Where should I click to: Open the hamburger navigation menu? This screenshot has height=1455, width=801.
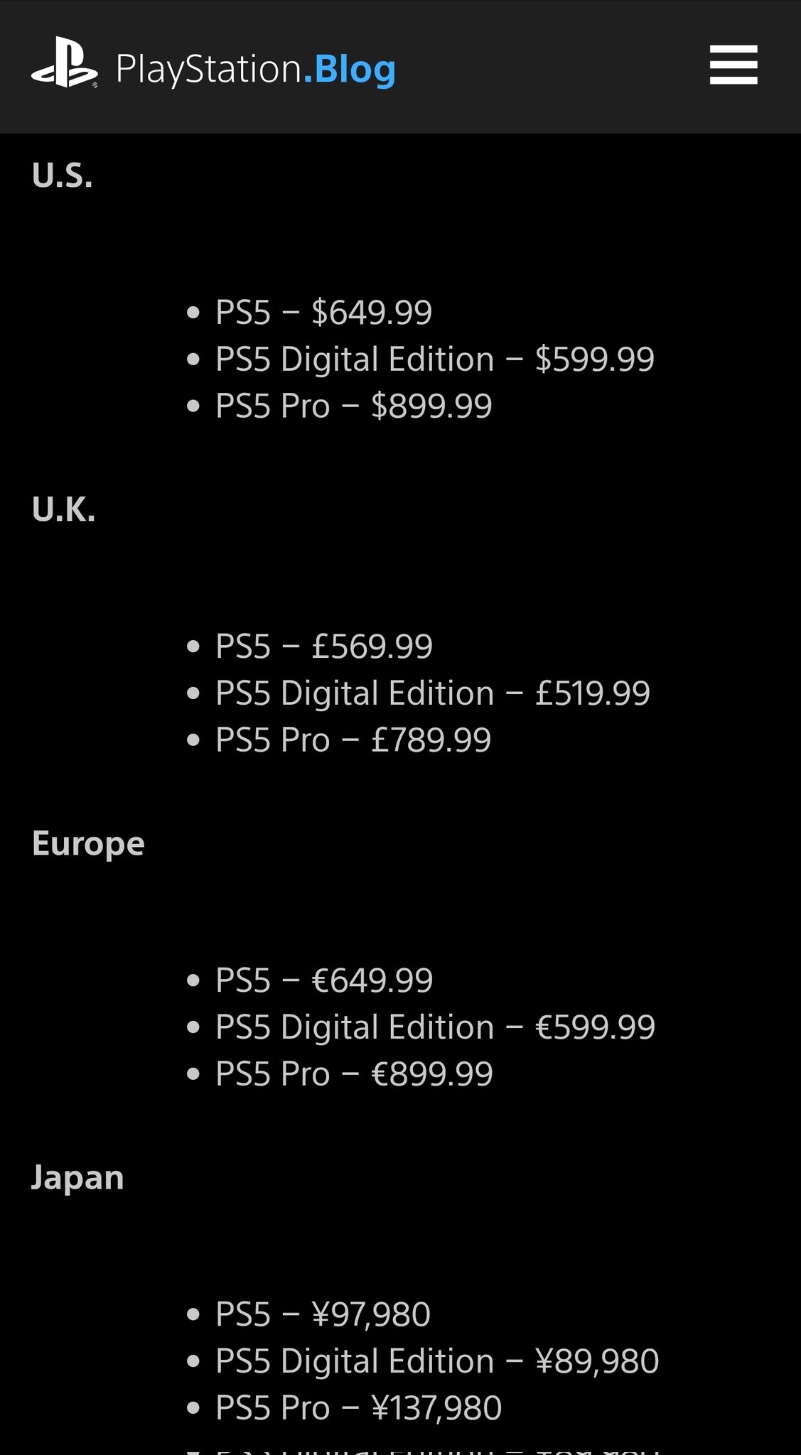(x=733, y=65)
